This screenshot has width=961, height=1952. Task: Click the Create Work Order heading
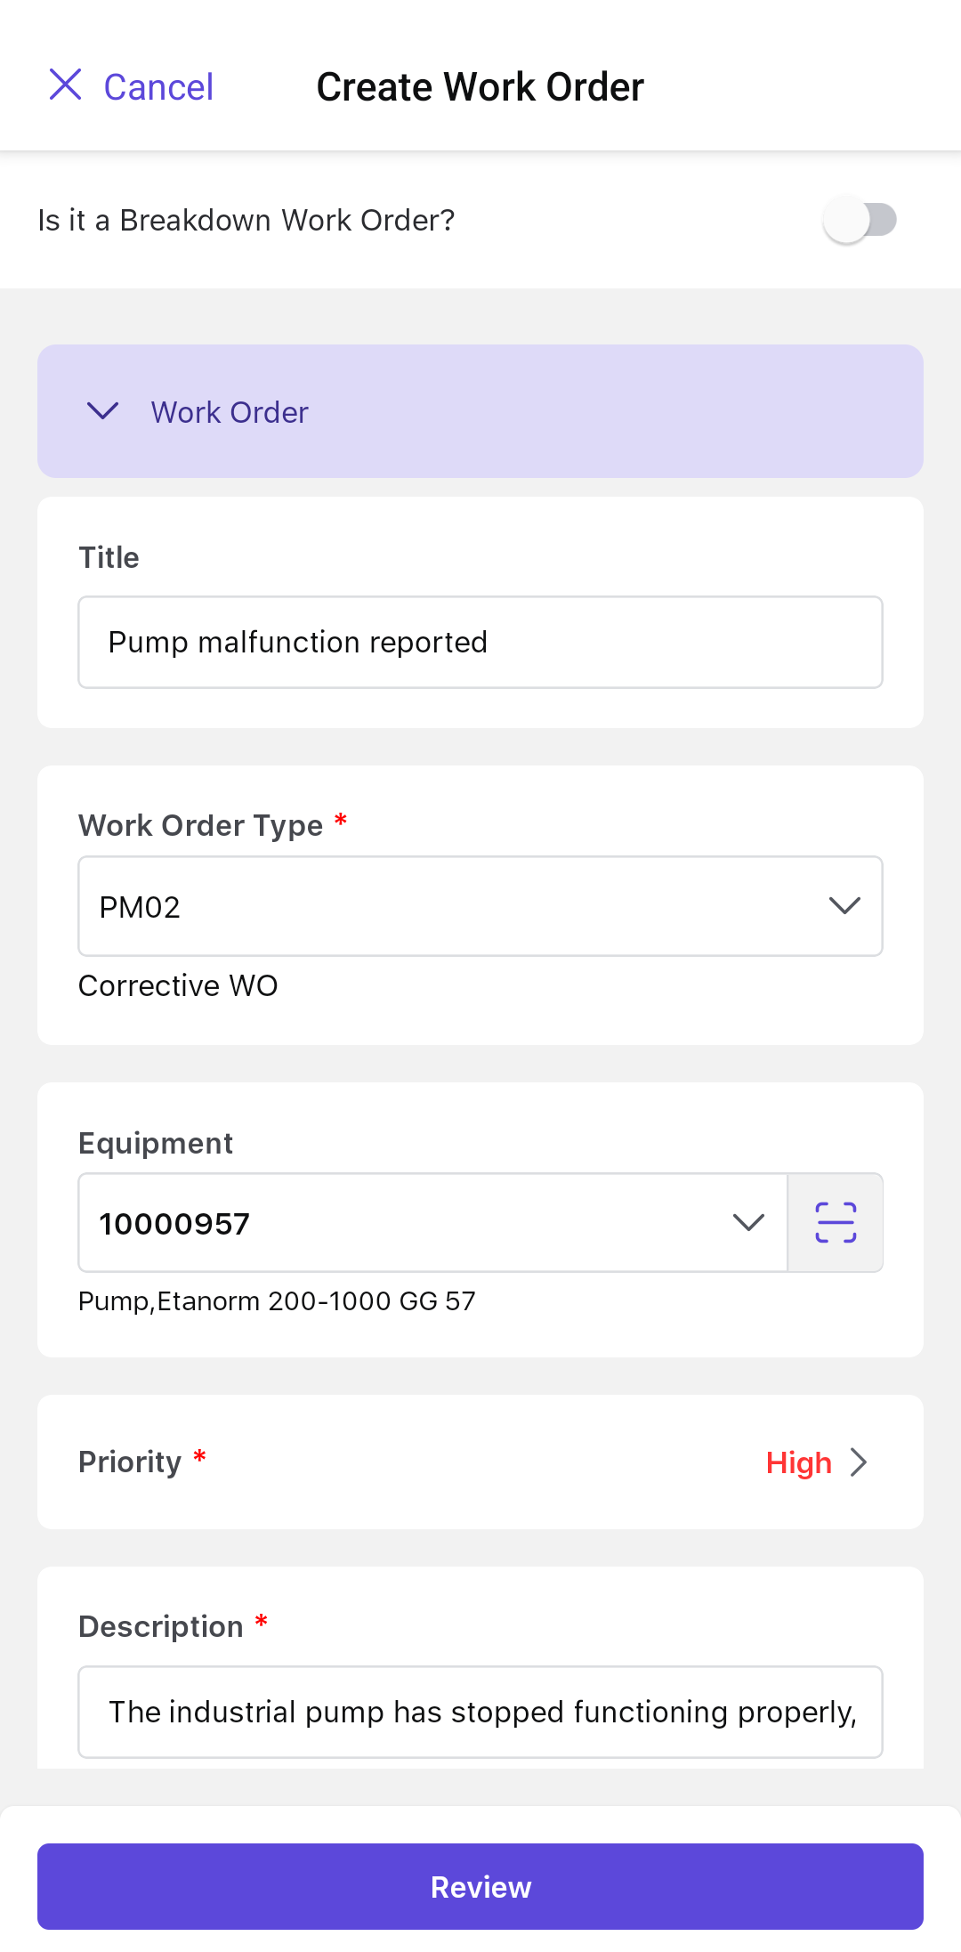click(480, 87)
